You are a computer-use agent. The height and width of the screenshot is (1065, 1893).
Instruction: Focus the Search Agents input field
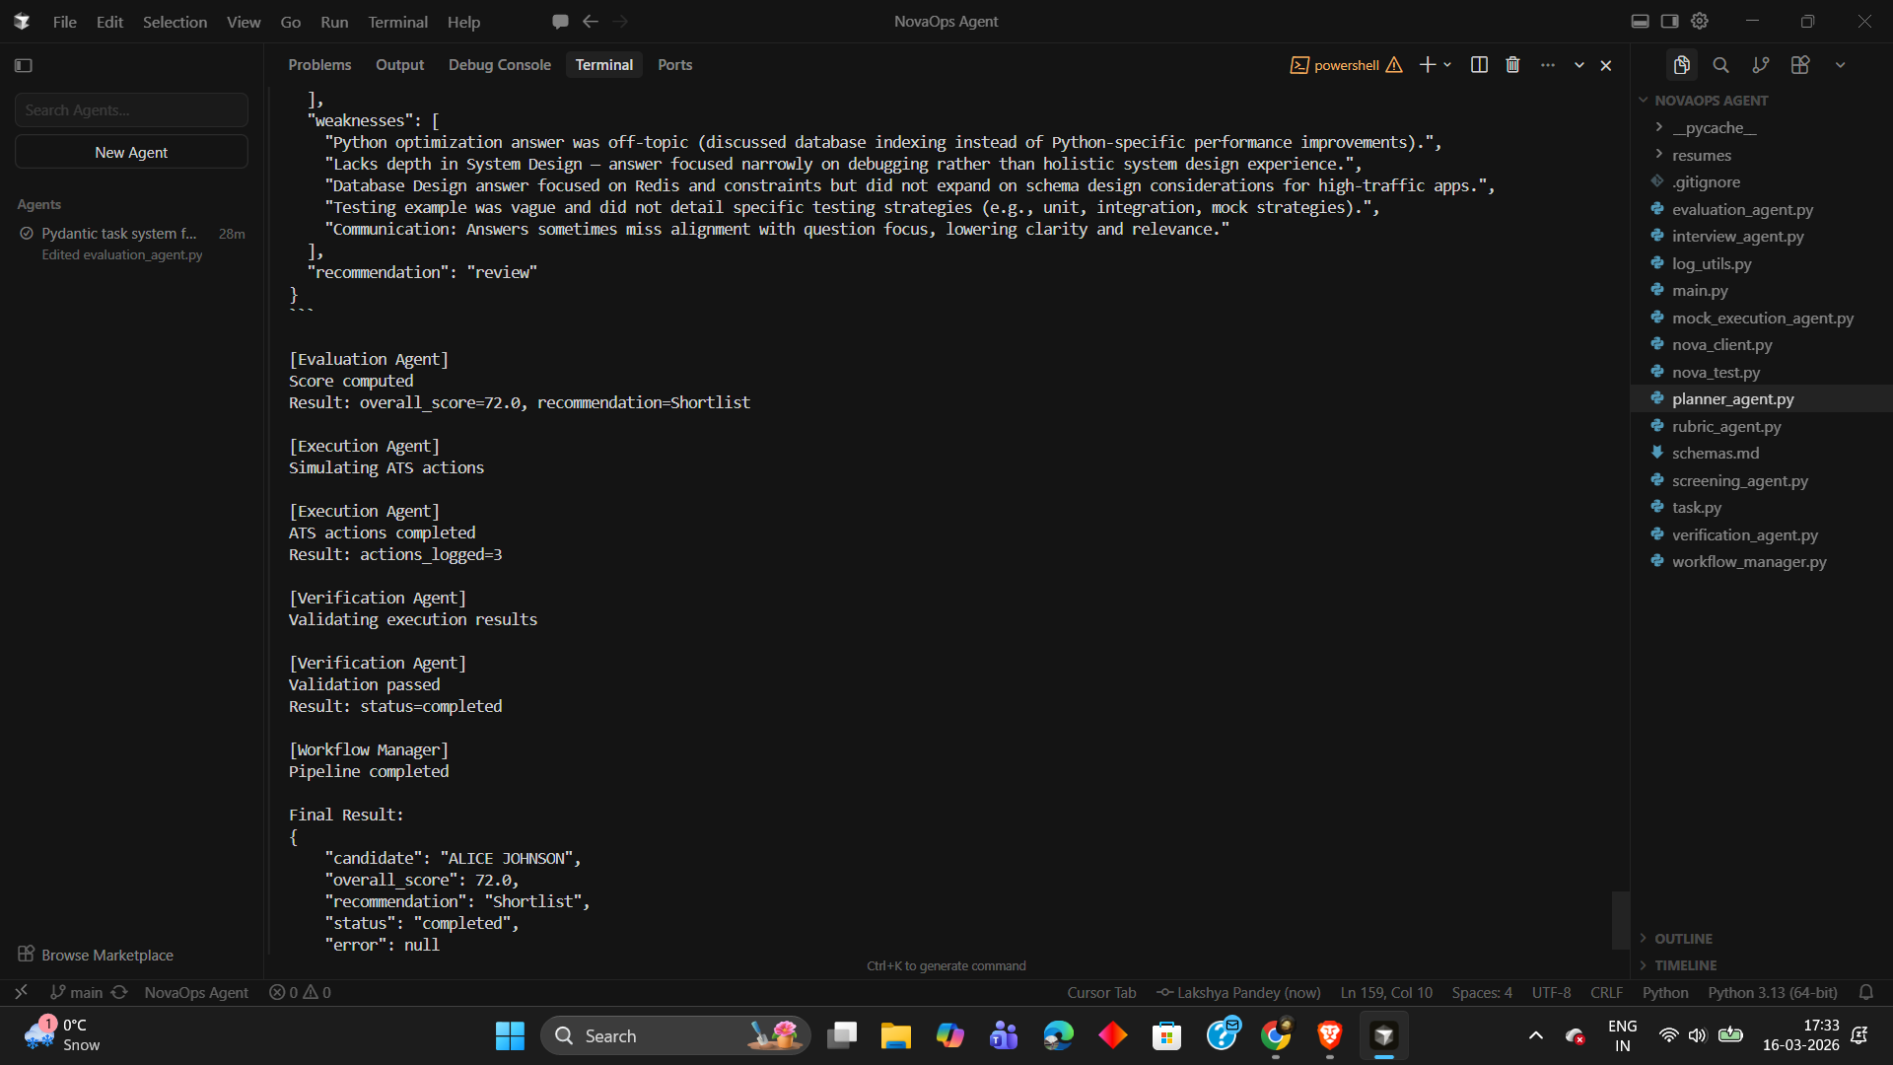click(x=131, y=110)
